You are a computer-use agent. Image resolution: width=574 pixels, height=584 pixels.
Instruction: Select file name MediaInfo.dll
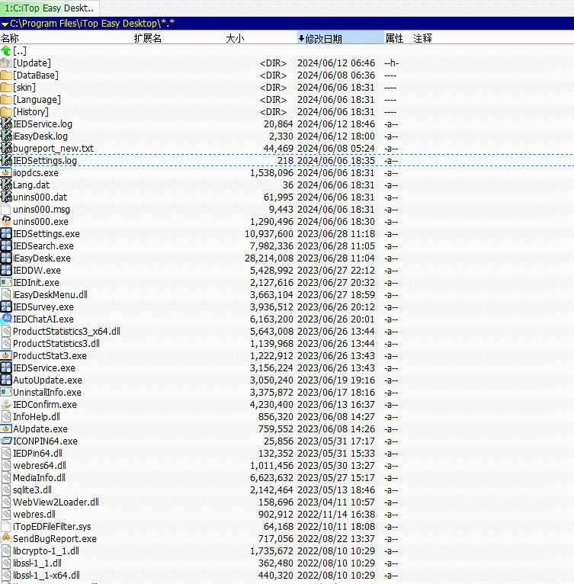tap(39, 478)
